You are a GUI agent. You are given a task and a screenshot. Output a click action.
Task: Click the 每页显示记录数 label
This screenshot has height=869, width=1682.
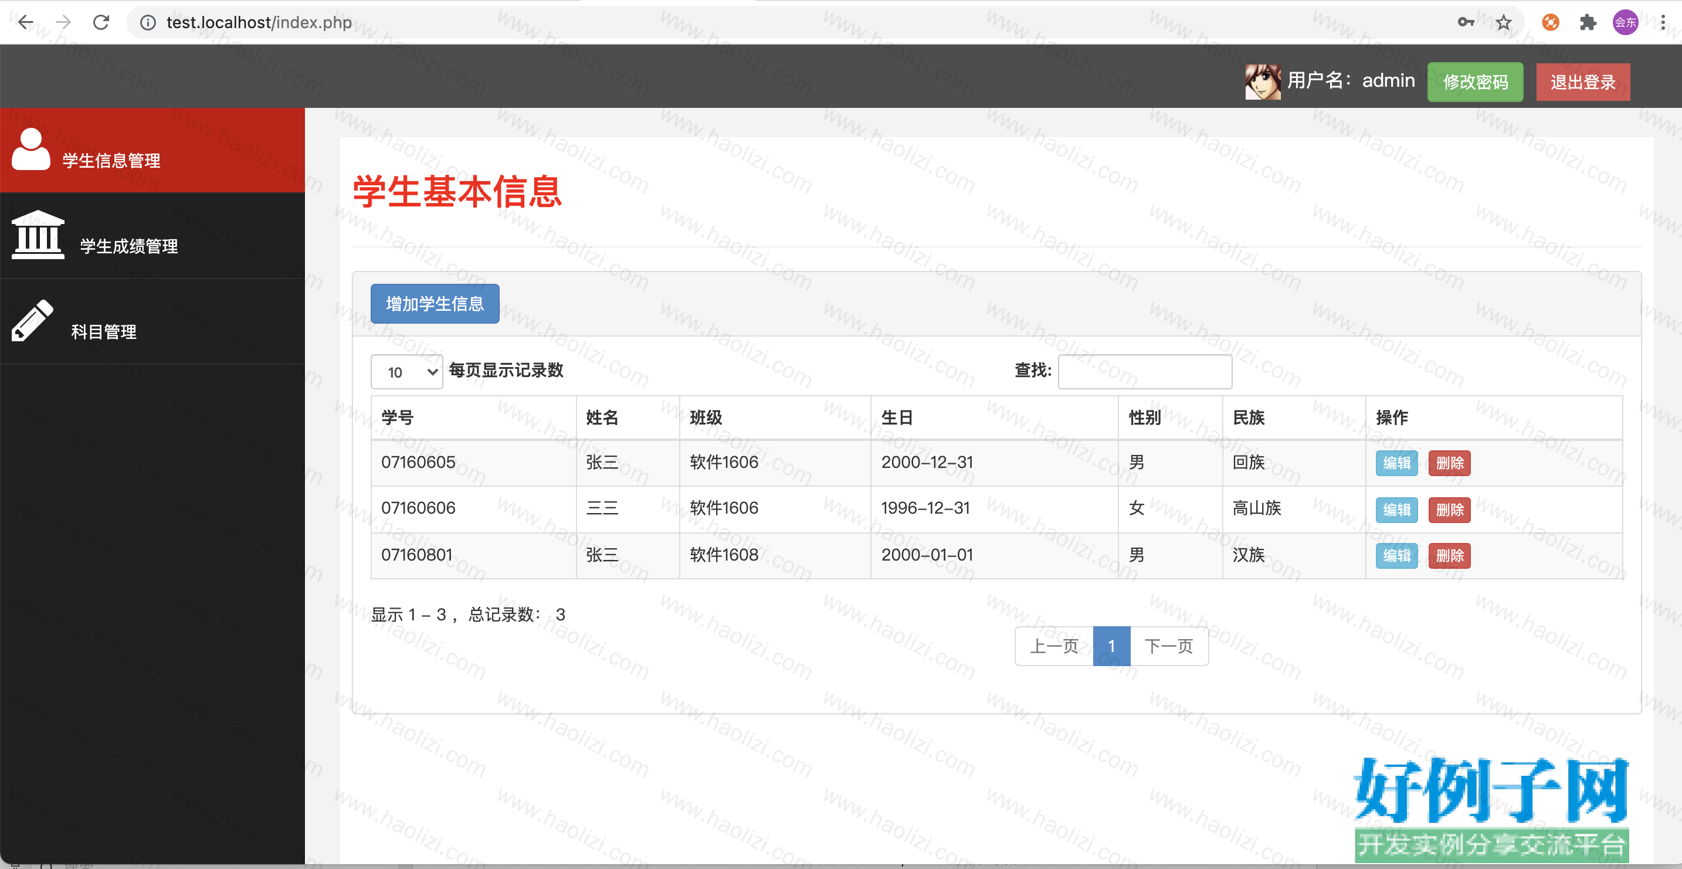point(506,370)
